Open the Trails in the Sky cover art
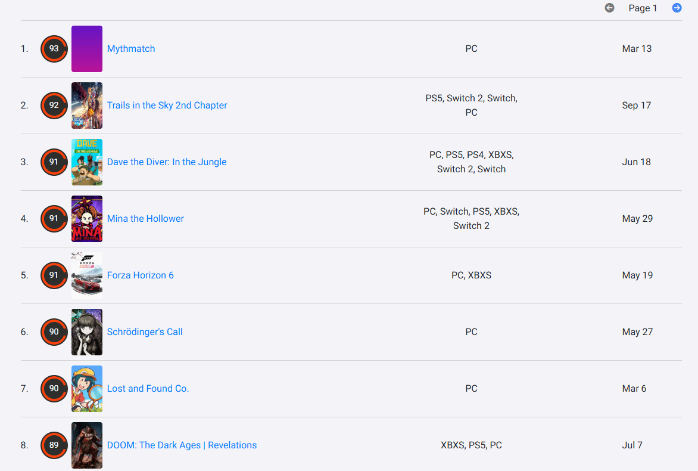698x471 pixels. pyautogui.click(x=87, y=105)
